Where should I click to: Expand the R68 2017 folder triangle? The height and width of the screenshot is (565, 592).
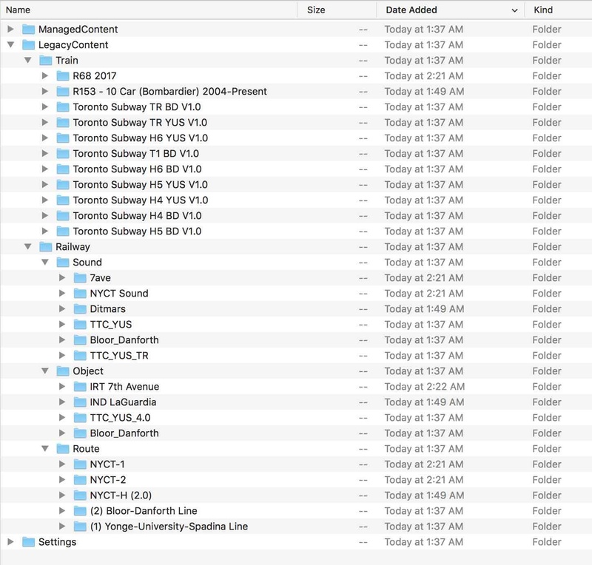[x=45, y=75]
